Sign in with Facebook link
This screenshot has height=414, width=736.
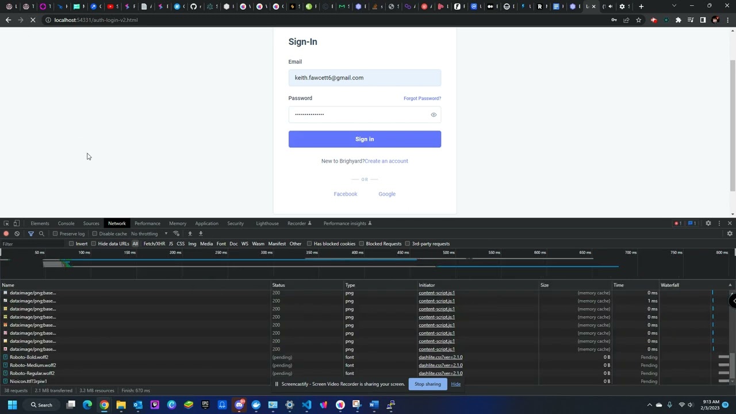345,194
